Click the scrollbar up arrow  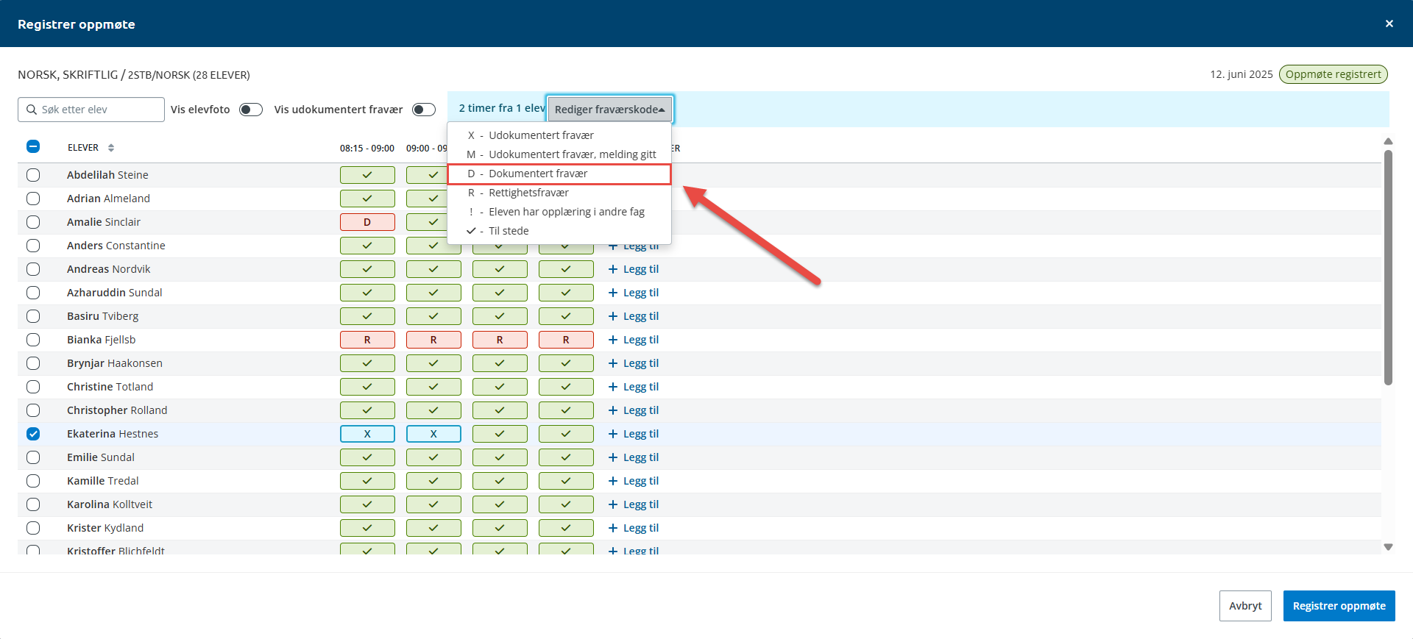pyautogui.click(x=1388, y=141)
